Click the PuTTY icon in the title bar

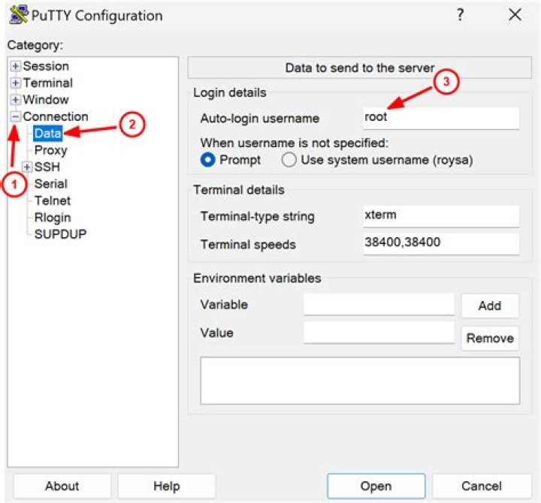coord(19,15)
